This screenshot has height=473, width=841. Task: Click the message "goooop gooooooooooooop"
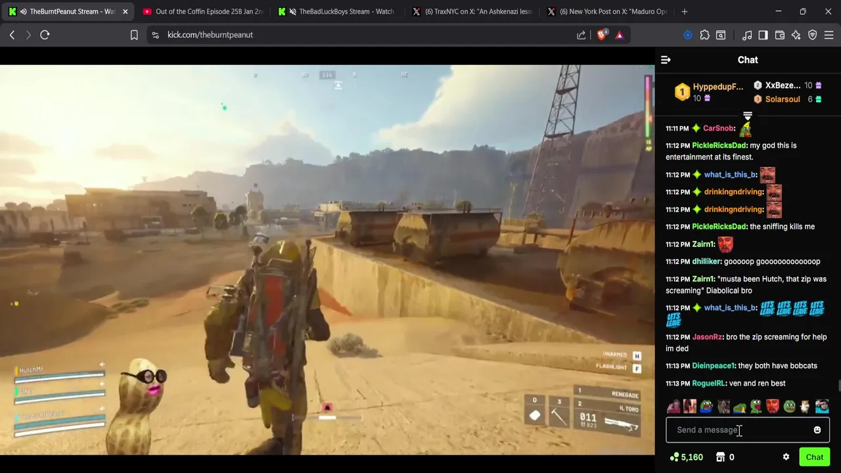point(772,261)
